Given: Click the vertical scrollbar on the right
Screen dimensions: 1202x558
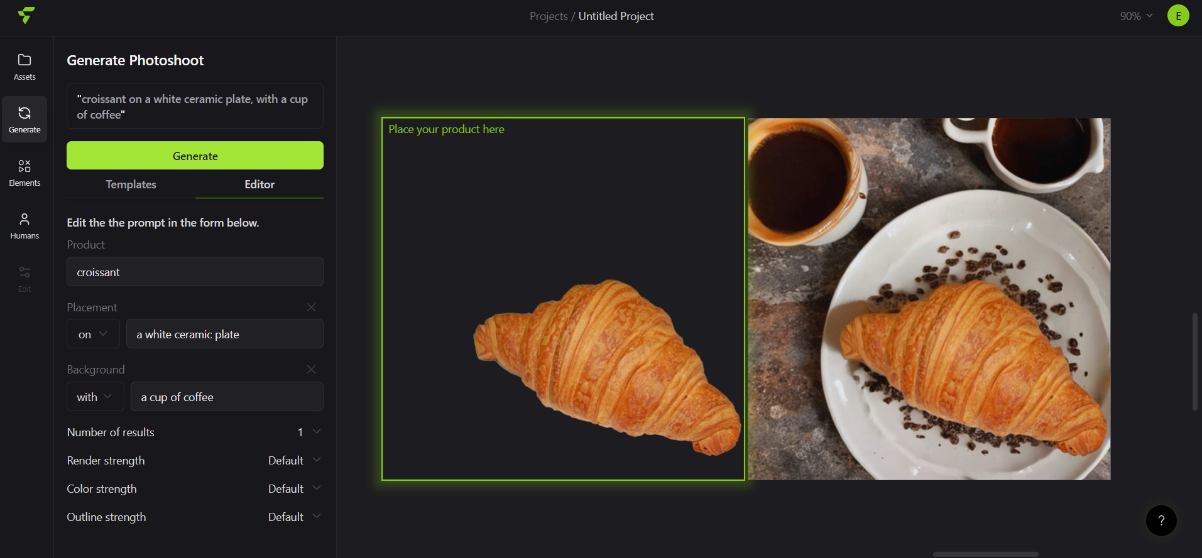Looking at the screenshot, I should click(1195, 362).
